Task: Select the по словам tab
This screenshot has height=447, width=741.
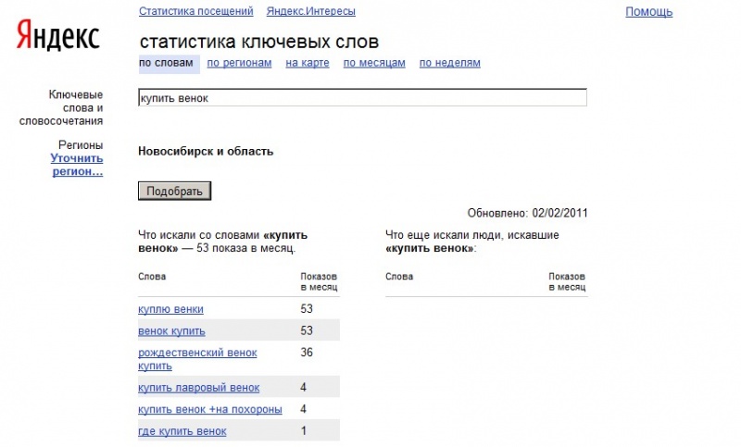Action: (x=167, y=63)
